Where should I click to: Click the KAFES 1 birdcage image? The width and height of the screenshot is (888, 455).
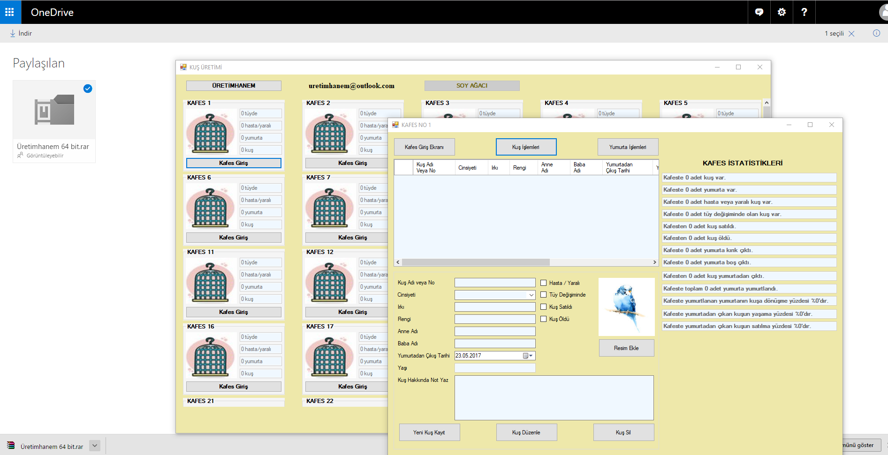pyautogui.click(x=211, y=133)
